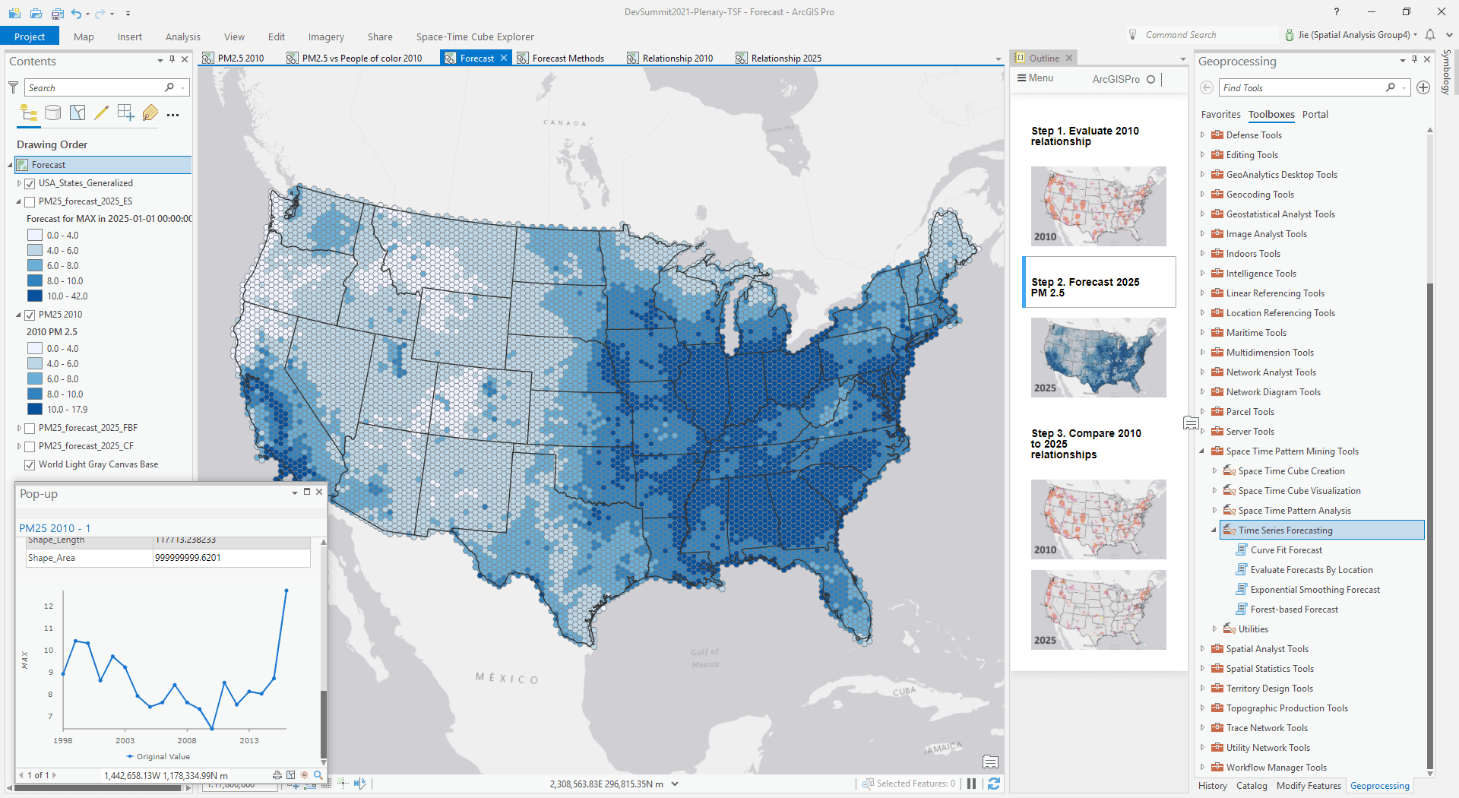Screen dimensions: 1459x798
Task: Click the Save project icon in title bar
Action: (57, 13)
